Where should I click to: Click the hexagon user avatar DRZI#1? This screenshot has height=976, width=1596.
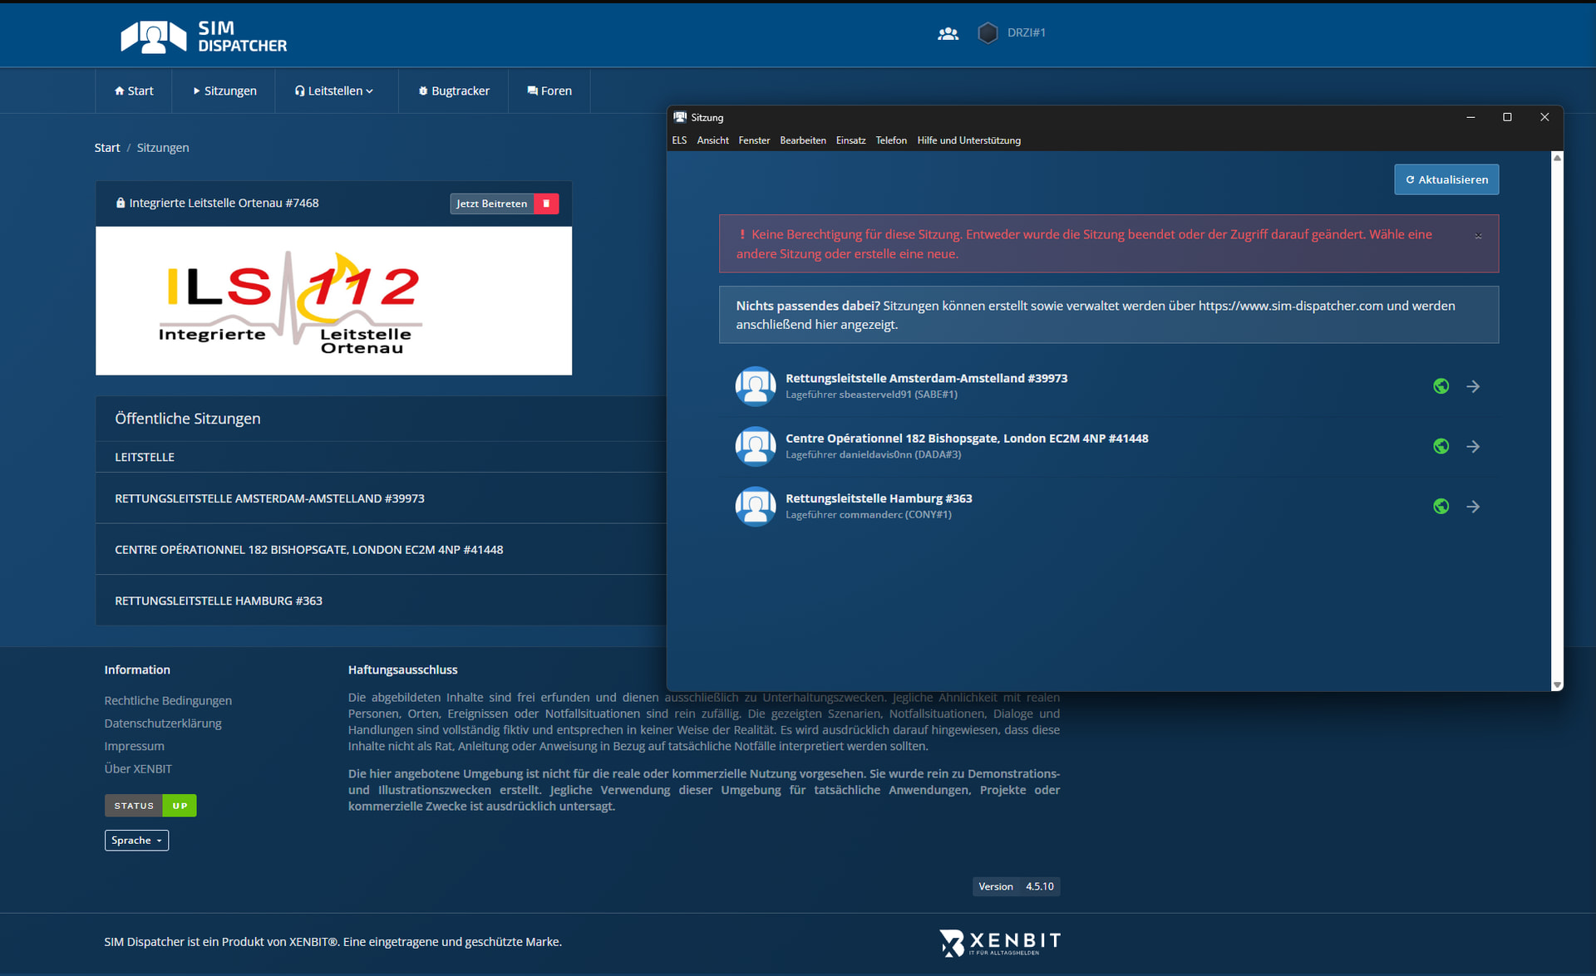[x=988, y=33]
